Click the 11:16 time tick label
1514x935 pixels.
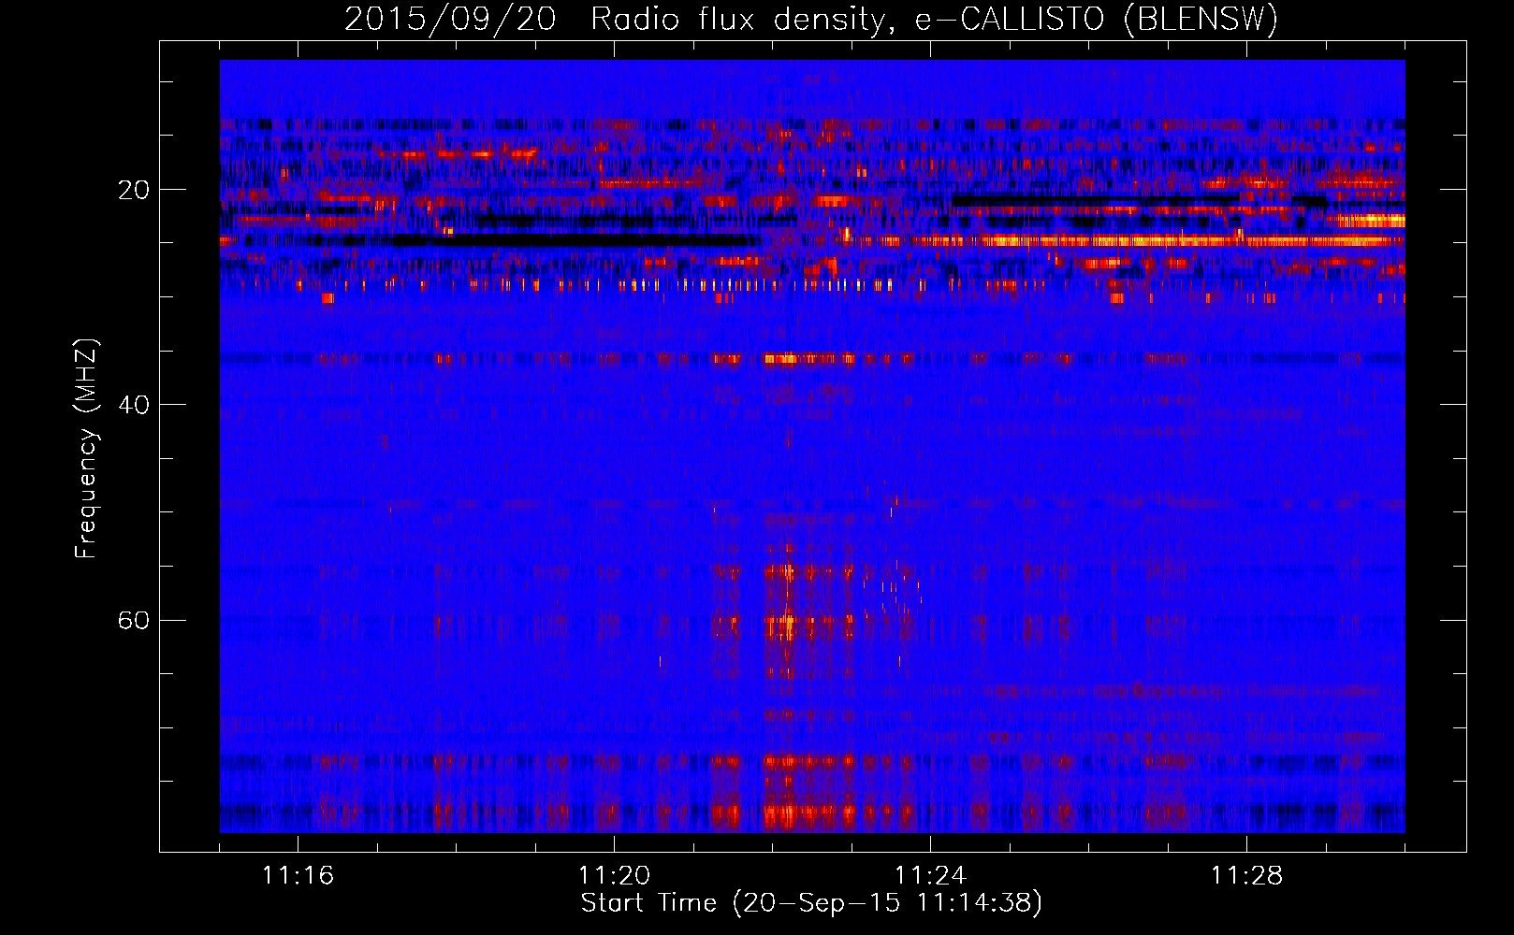[298, 876]
